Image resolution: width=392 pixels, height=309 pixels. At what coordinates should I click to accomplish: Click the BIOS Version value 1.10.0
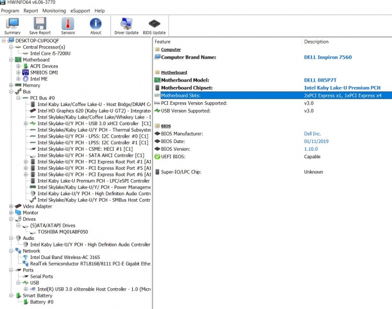click(311, 149)
